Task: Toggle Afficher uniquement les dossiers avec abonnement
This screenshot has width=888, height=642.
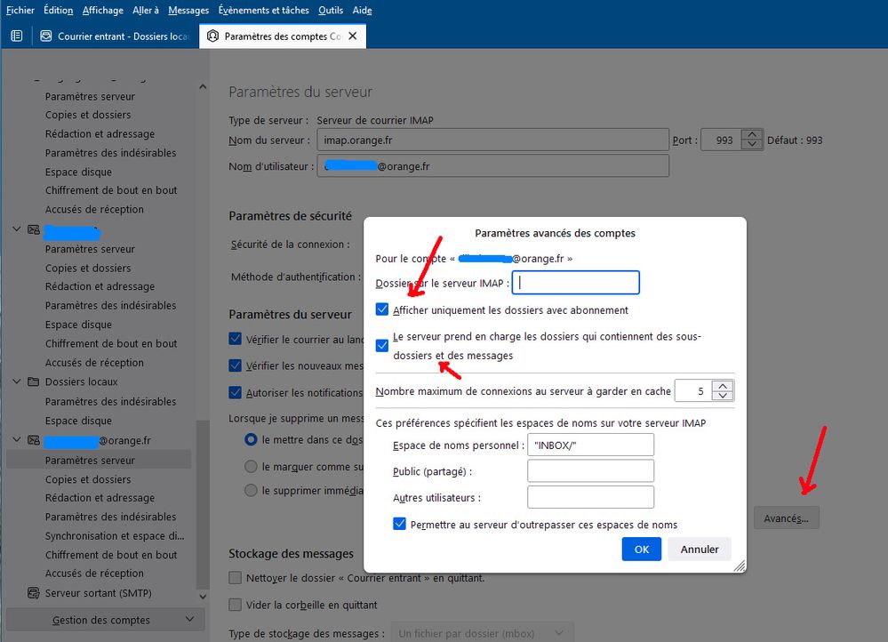Action: (x=382, y=310)
